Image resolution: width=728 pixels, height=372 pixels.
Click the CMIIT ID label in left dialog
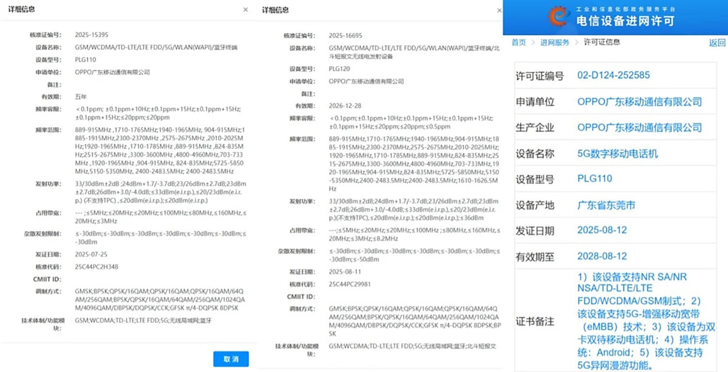(x=47, y=279)
